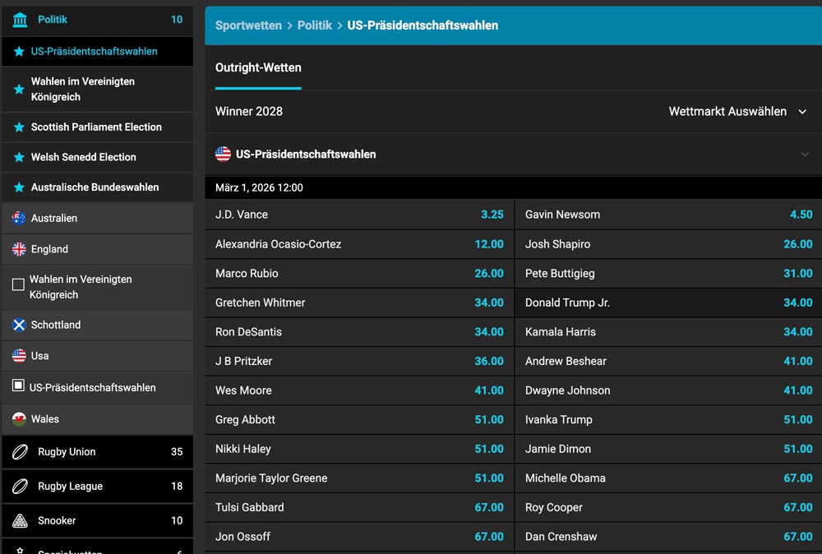Go to Sportwetten in the breadcrumb

tap(248, 25)
